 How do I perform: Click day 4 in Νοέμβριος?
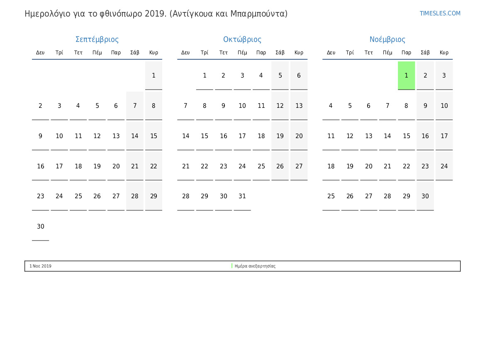pos(331,106)
